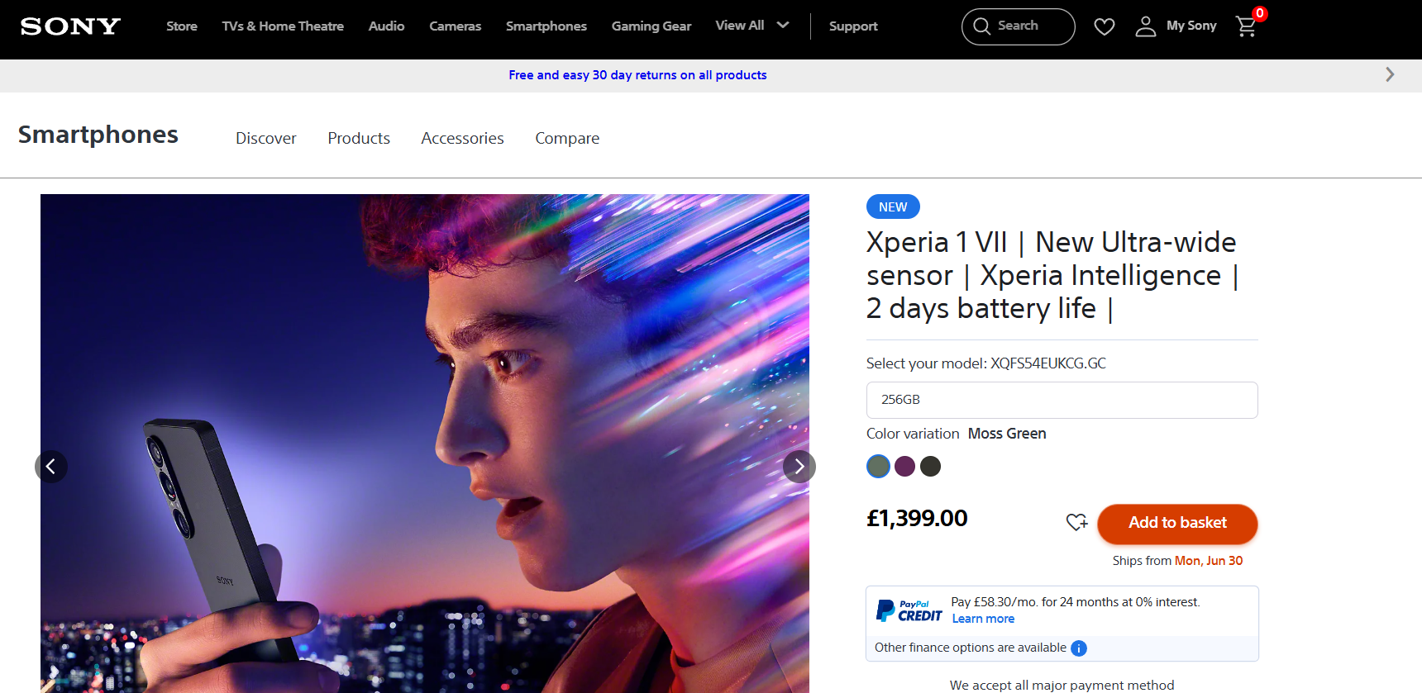The image size is (1422, 693).
Task: Click the PayPal Credit logo
Action: [x=909, y=611]
